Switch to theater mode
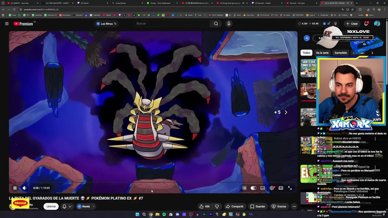 tap(281, 188)
